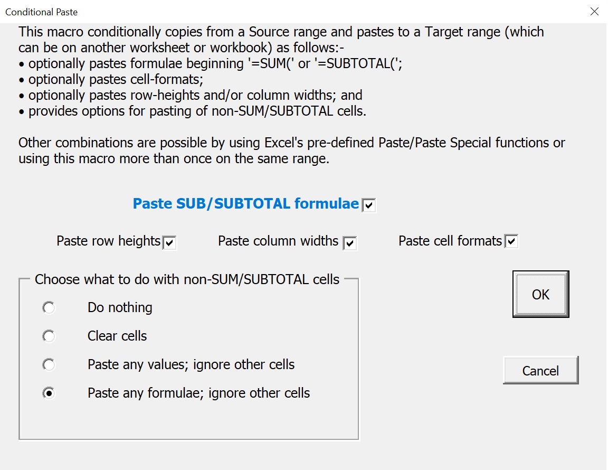Toggle the Paste row heights checkbox

(169, 243)
